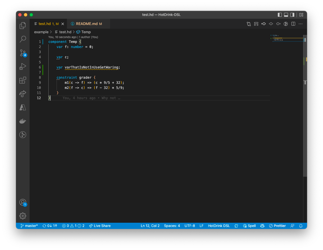Click the '1 author (You)' code lens
The image size is (323, 250).
coord(88,37)
